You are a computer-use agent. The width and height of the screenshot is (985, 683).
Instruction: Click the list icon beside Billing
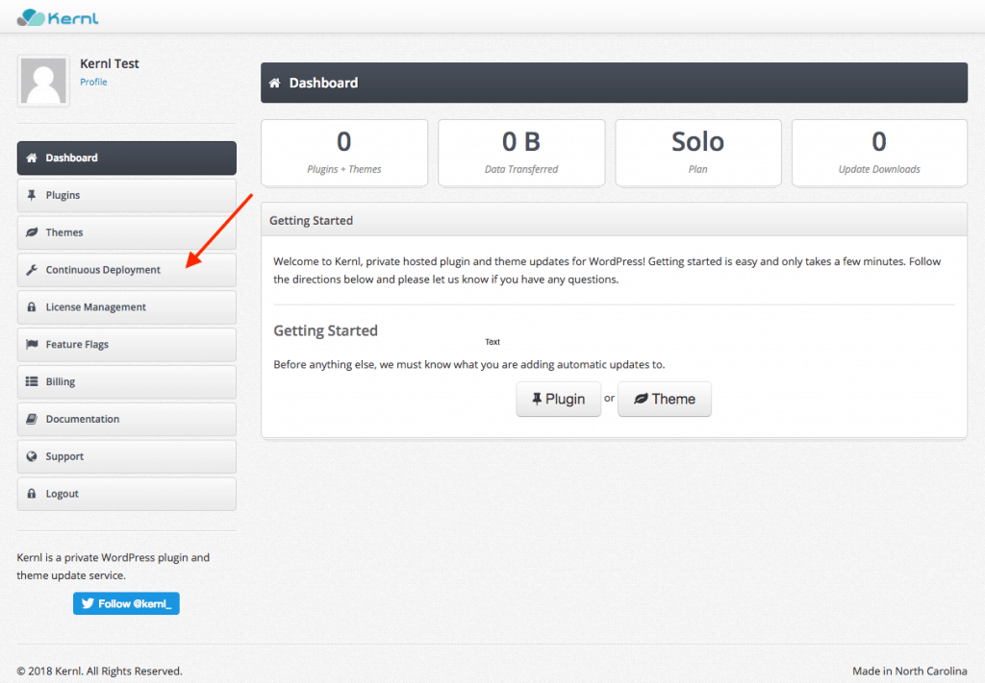click(x=32, y=381)
